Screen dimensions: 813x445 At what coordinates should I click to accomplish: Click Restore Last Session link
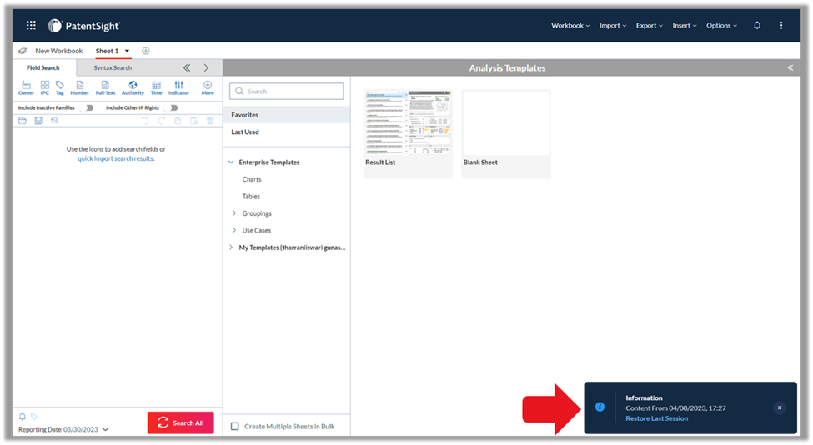coord(656,418)
